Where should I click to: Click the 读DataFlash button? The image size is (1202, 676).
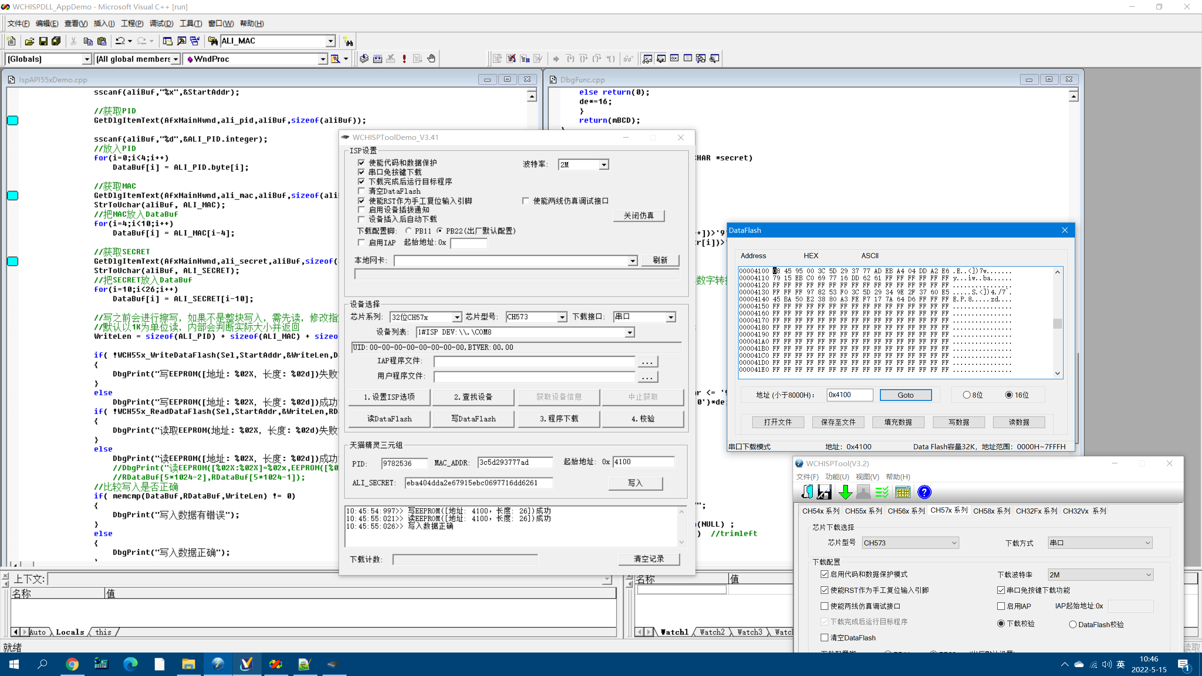pyautogui.click(x=389, y=419)
